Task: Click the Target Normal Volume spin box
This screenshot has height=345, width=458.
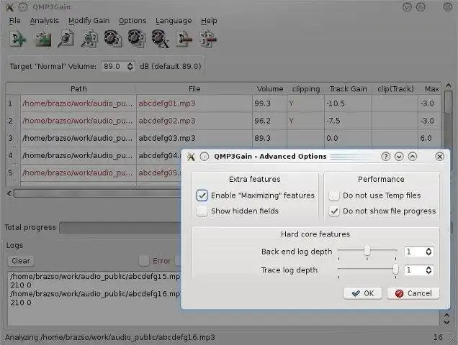Action: 117,66
